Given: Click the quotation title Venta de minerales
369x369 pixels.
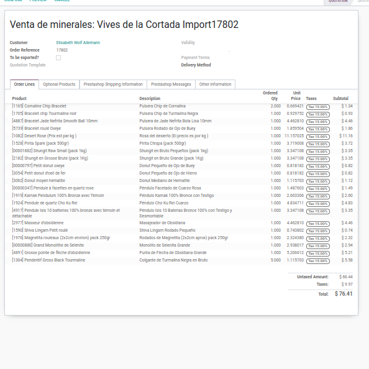Looking at the screenshot, I should 124,24.
